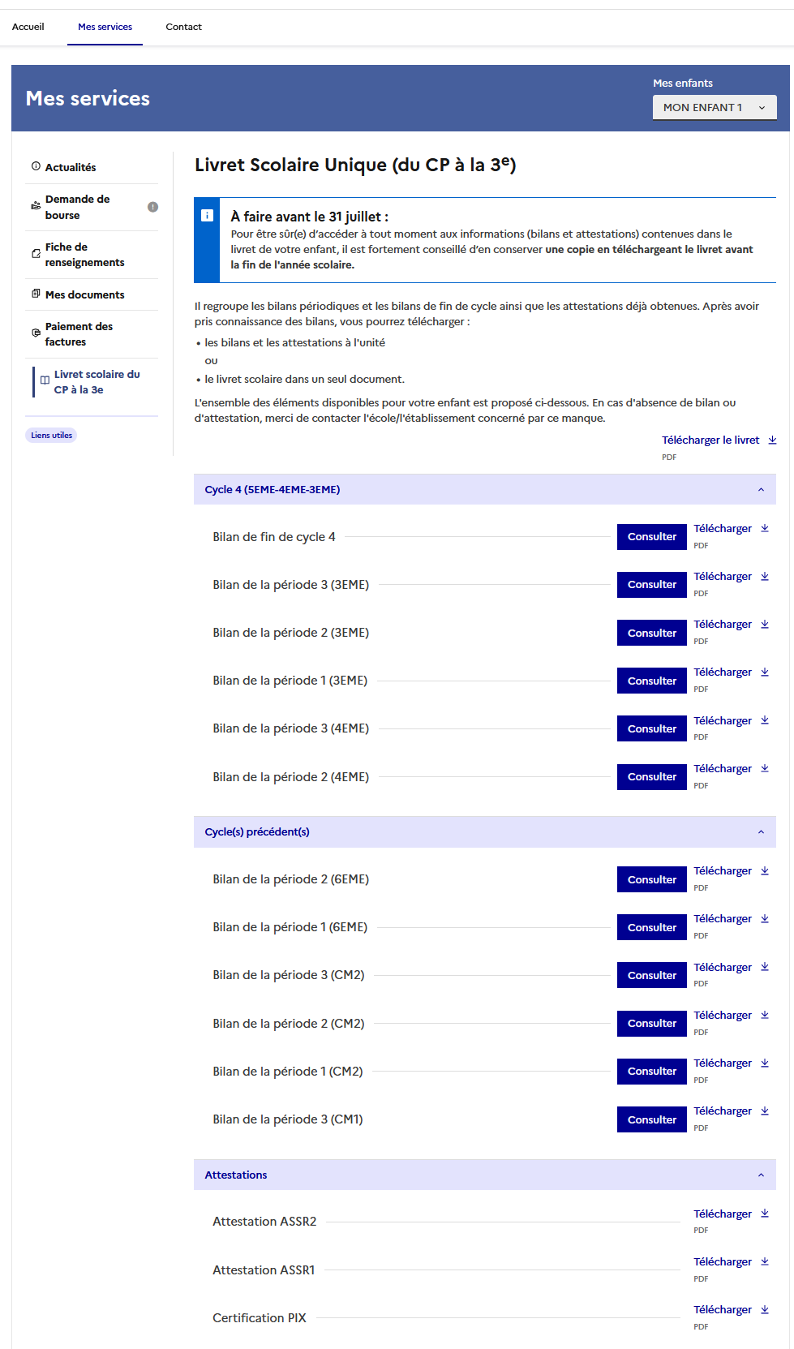Click the Paiement des factures icon

36,333
